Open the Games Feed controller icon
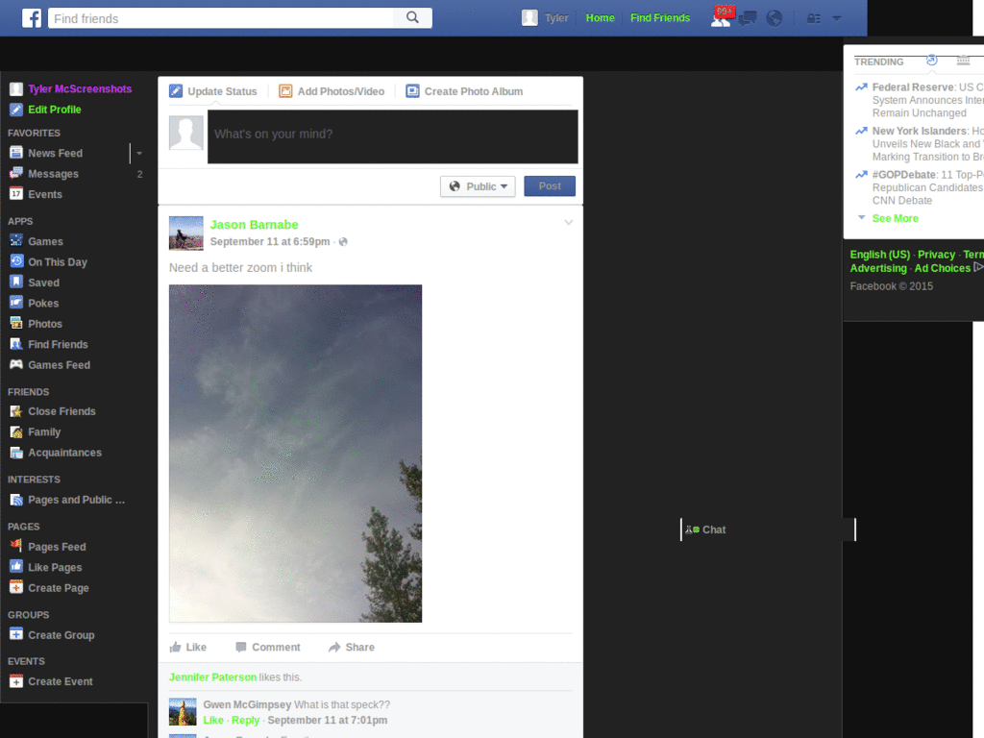984x738 pixels. pos(16,364)
